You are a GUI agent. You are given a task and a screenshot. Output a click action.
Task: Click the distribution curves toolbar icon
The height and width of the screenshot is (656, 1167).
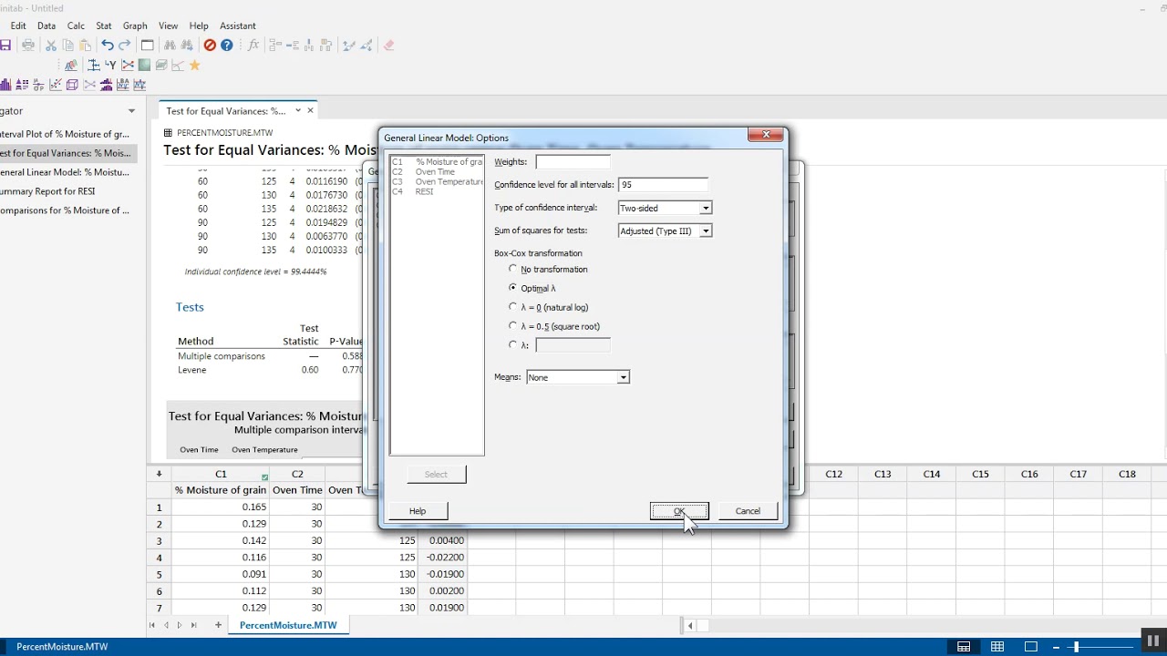[71, 65]
